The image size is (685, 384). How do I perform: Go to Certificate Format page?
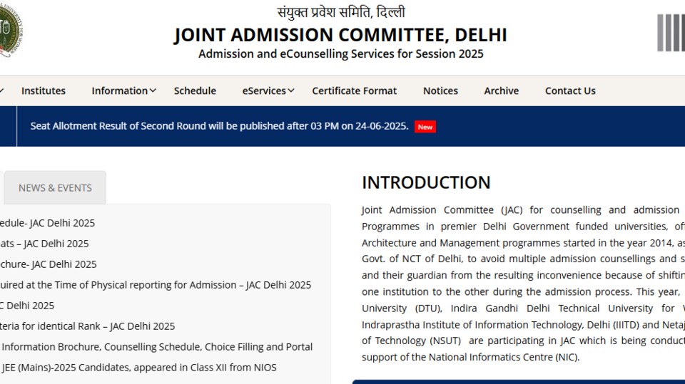[x=355, y=90]
